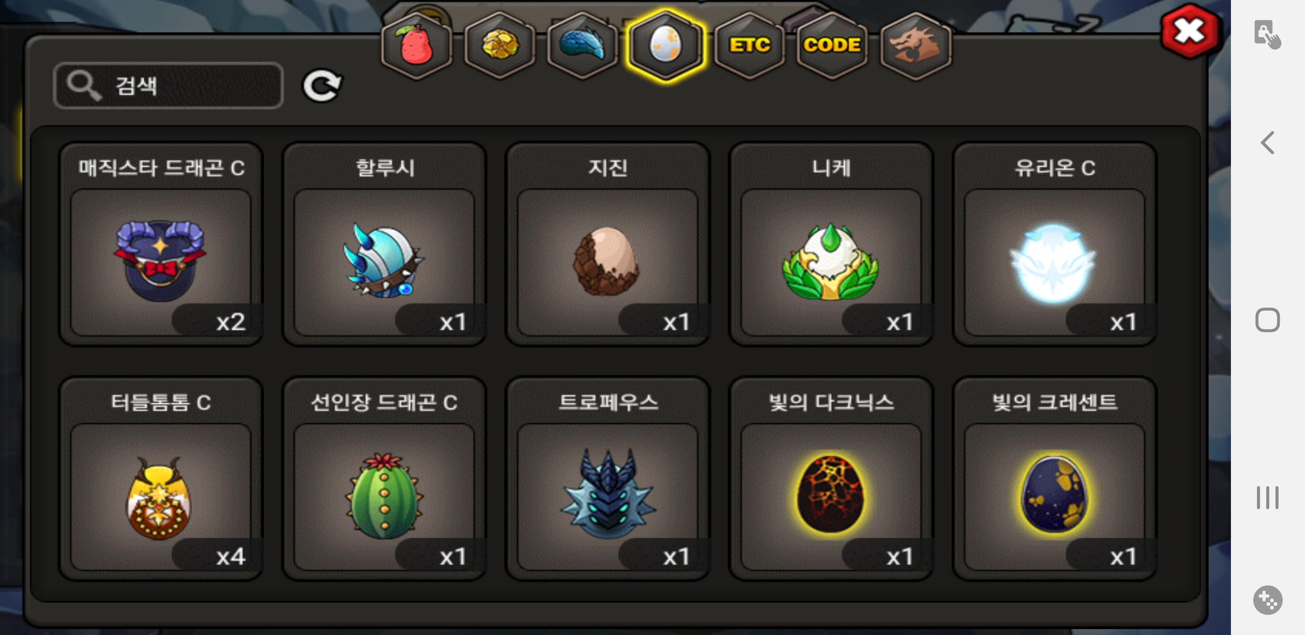Open the CODE tab
This screenshot has width=1305, height=635.
point(832,45)
